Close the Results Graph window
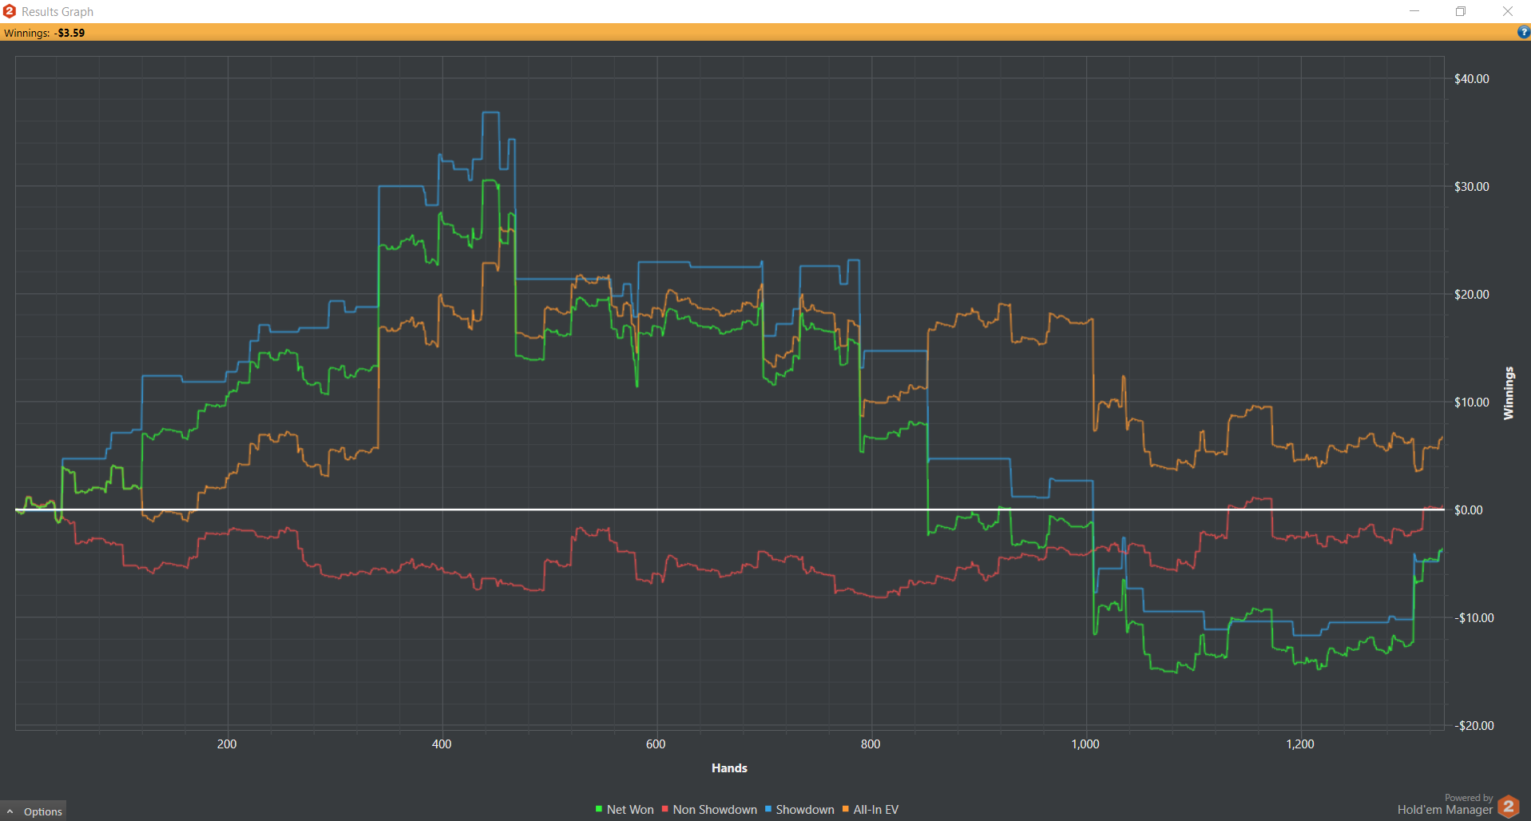Screen dimensions: 1531x821 (x=1508, y=11)
